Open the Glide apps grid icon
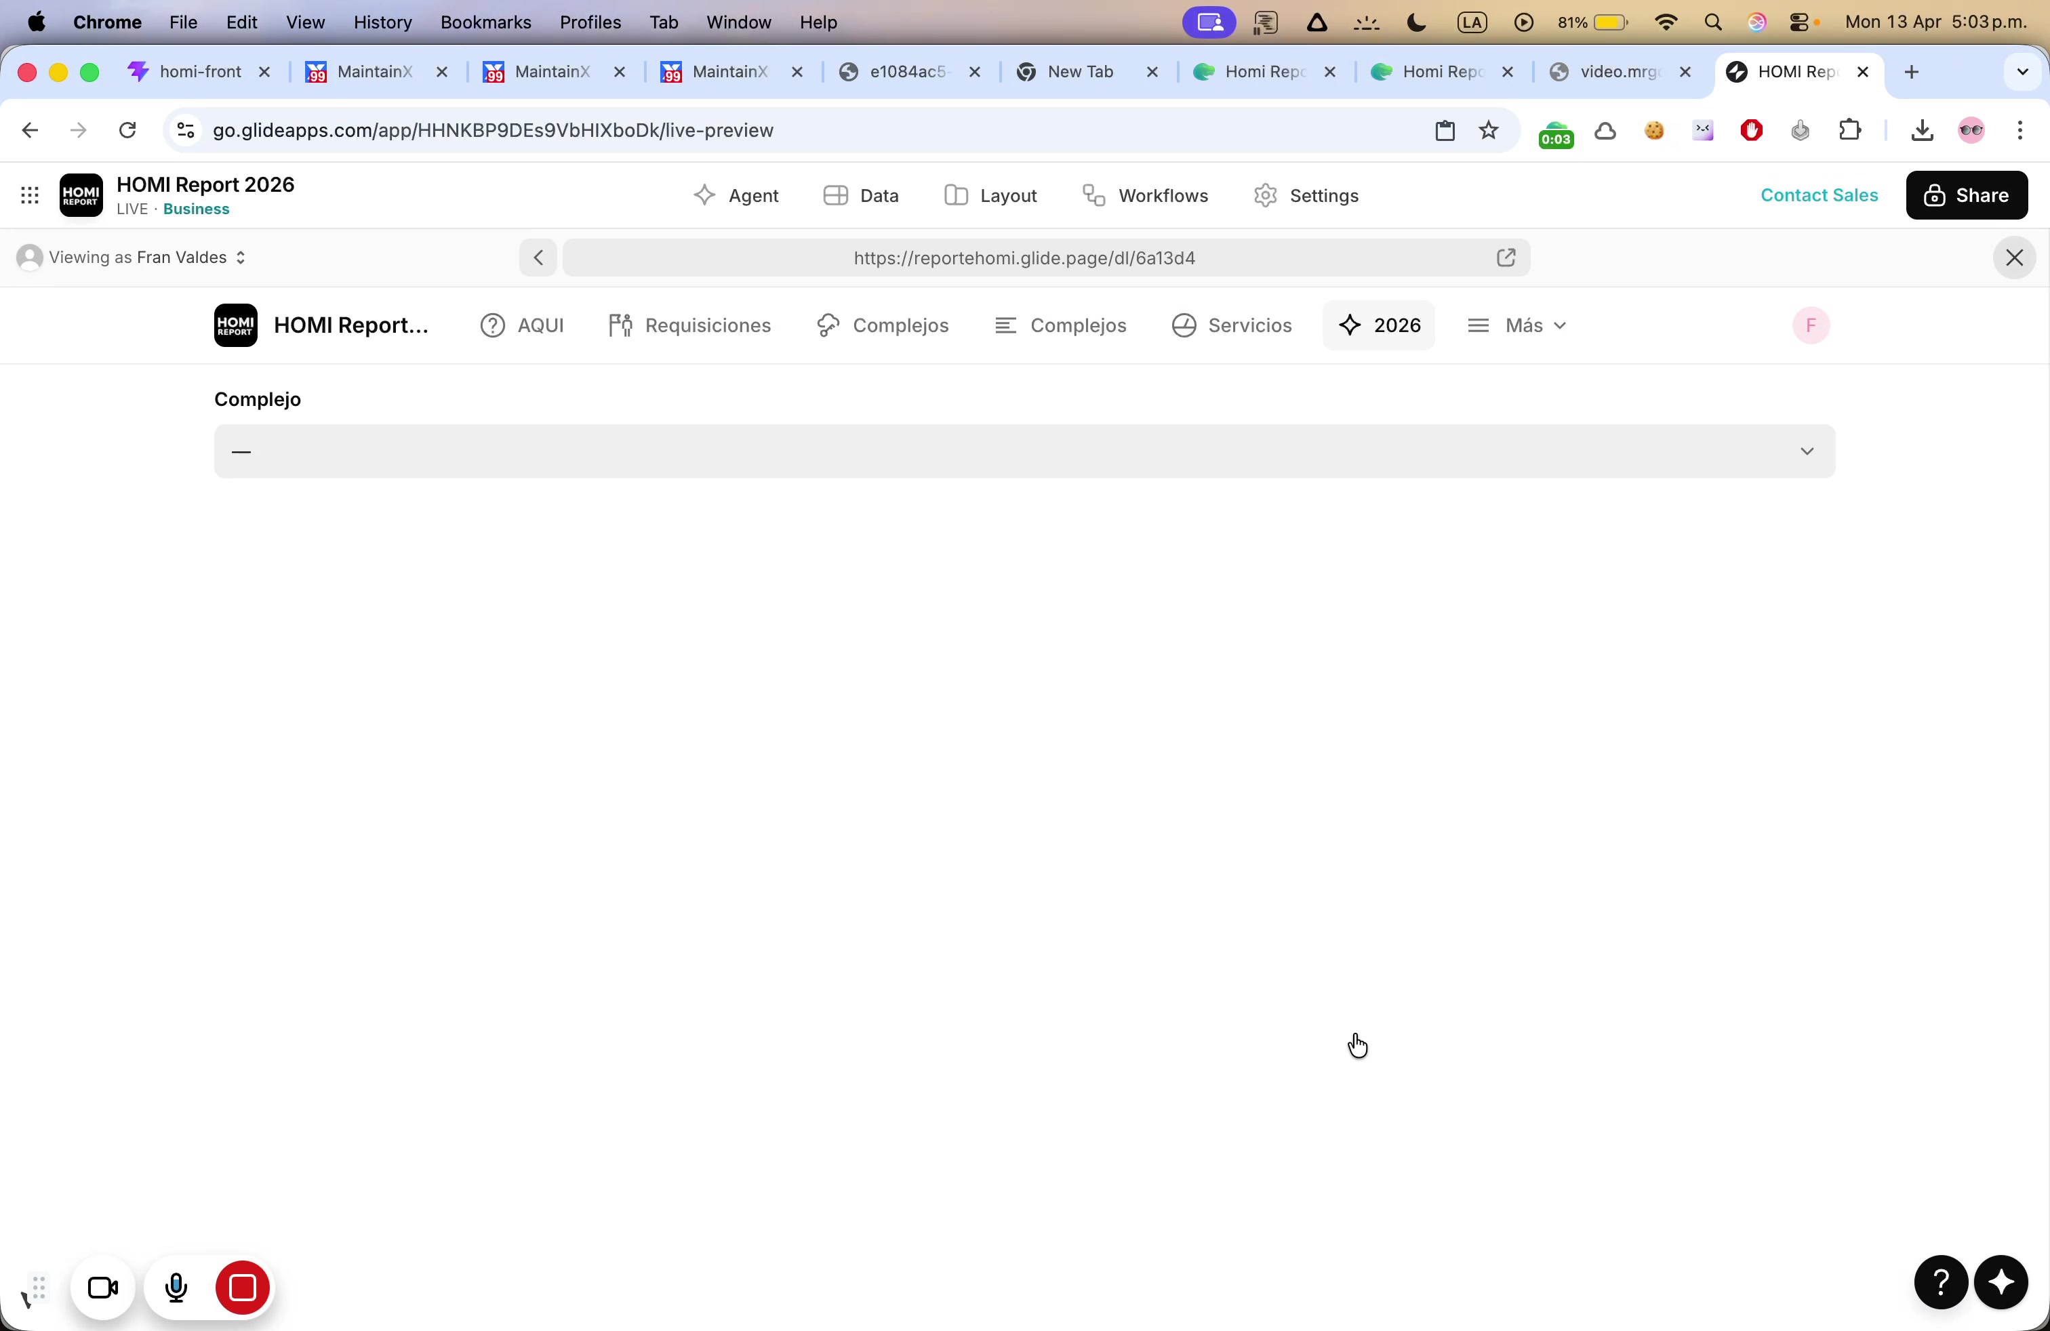Image resolution: width=2050 pixels, height=1331 pixels. (x=29, y=195)
